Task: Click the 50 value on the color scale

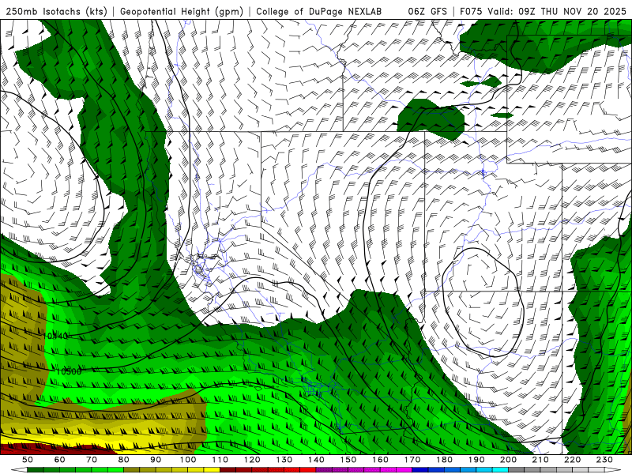Action: click(x=28, y=460)
